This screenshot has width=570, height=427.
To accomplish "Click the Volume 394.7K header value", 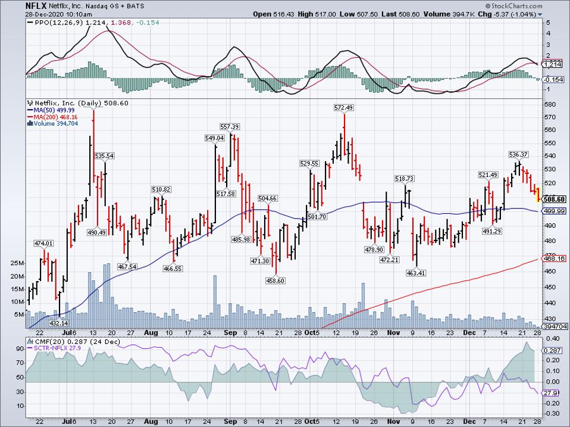I will click(x=449, y=14).
